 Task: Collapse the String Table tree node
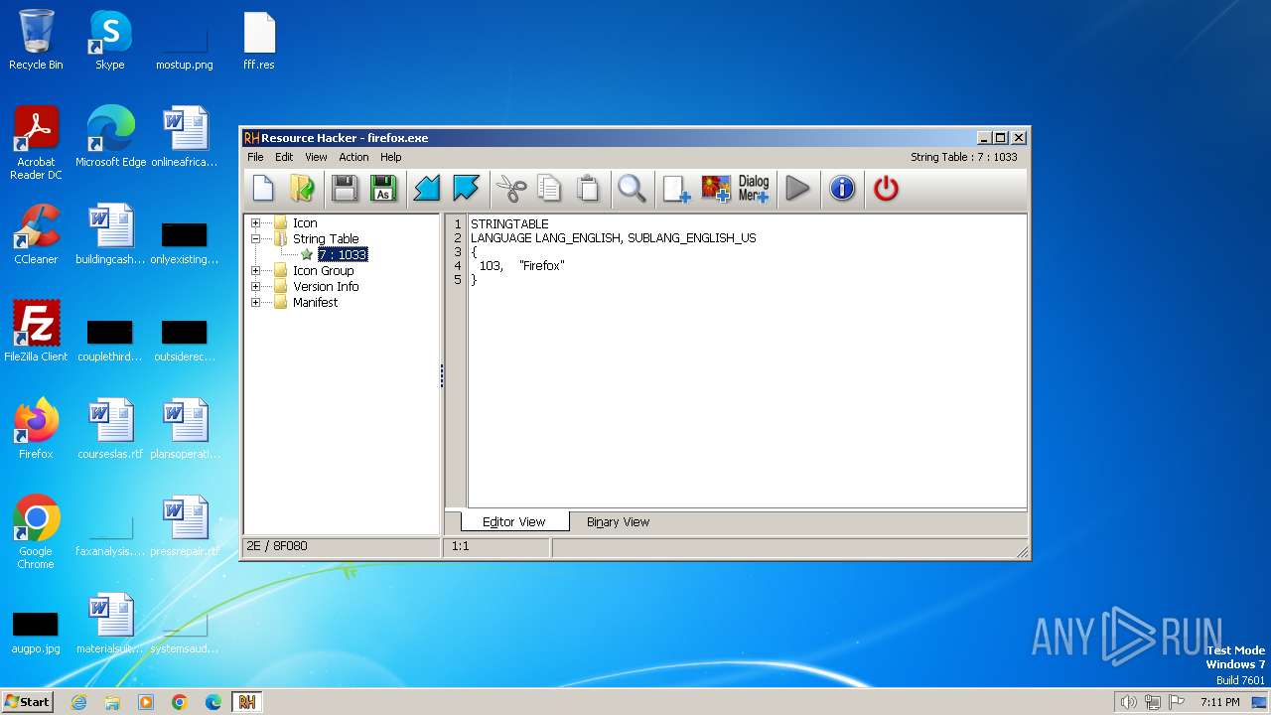255,238
